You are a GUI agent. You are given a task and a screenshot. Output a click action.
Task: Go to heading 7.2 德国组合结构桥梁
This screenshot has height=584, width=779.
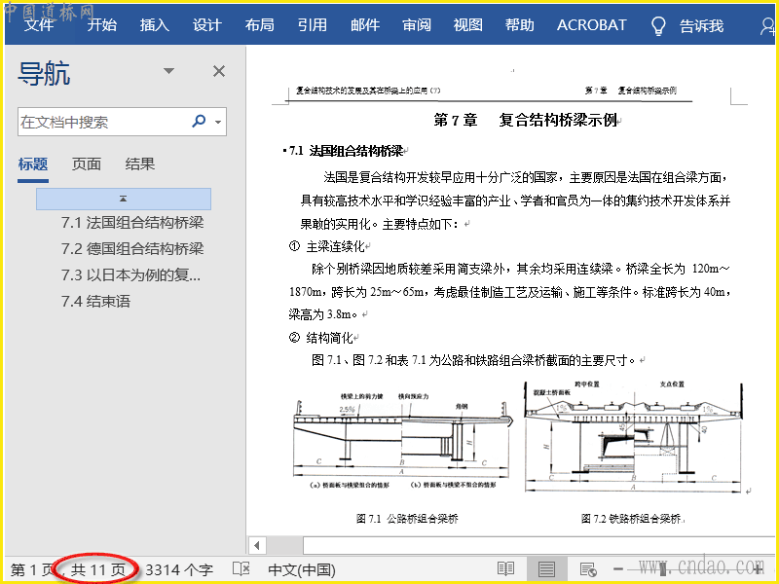[x=132, y=248]
